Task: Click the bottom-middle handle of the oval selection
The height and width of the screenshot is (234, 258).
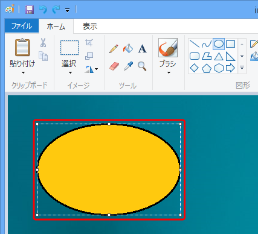Action: (x=109, y=215)
